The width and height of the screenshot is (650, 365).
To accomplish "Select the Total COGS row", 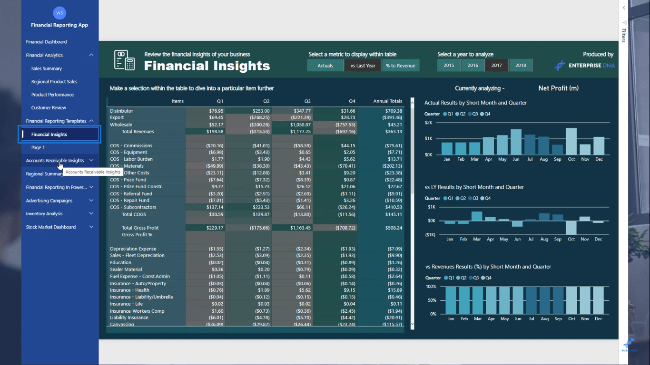I will coord(256,214).
